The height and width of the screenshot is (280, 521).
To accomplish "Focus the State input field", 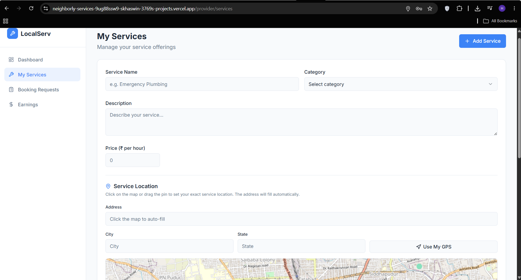I will click(301, 246).
